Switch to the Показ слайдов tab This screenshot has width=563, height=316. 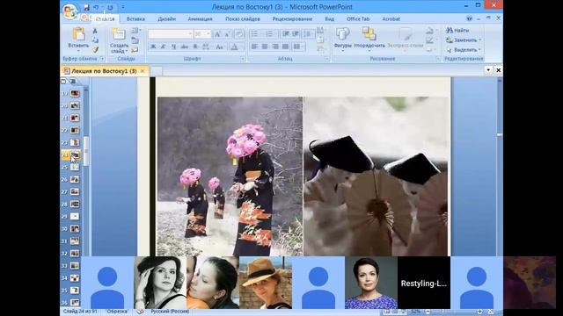[243, 18]
